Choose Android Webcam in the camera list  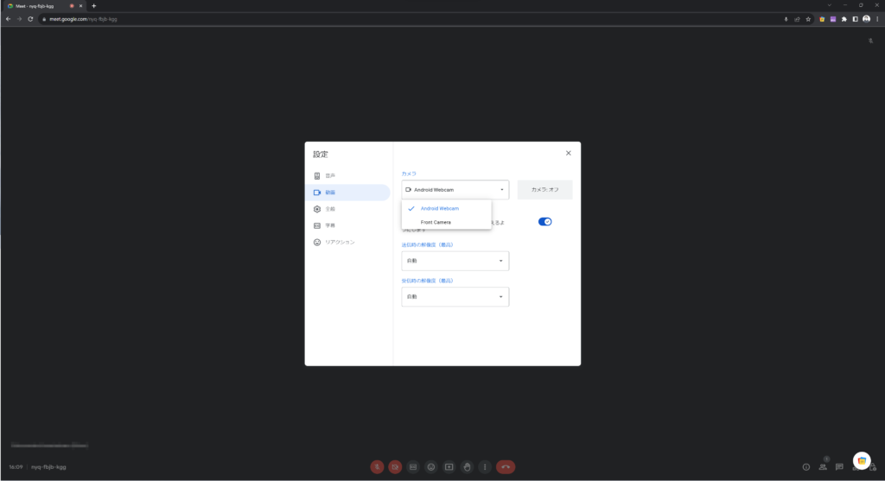point(439,208)
